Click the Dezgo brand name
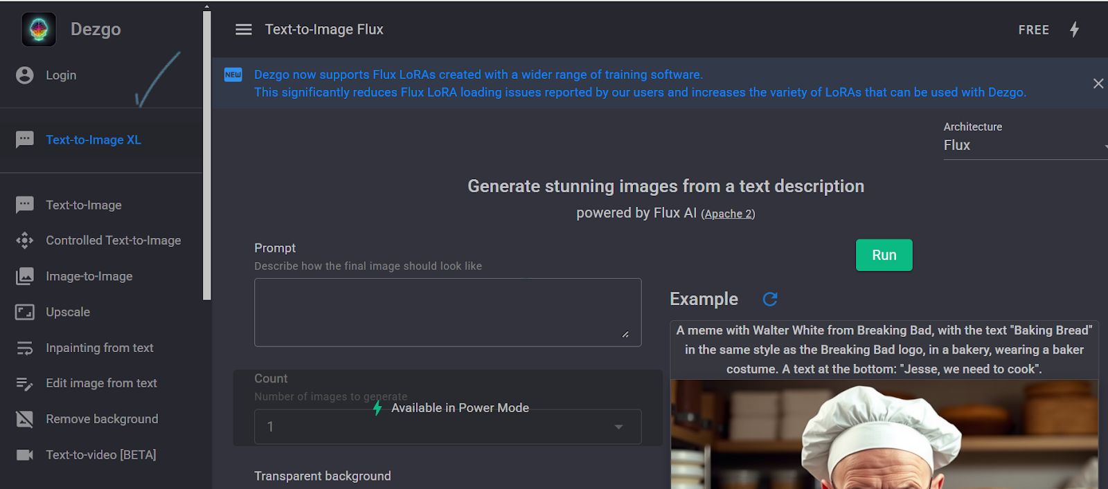Image resolution: width=1108 pixels, height=489 pixels. pos(96,29)
